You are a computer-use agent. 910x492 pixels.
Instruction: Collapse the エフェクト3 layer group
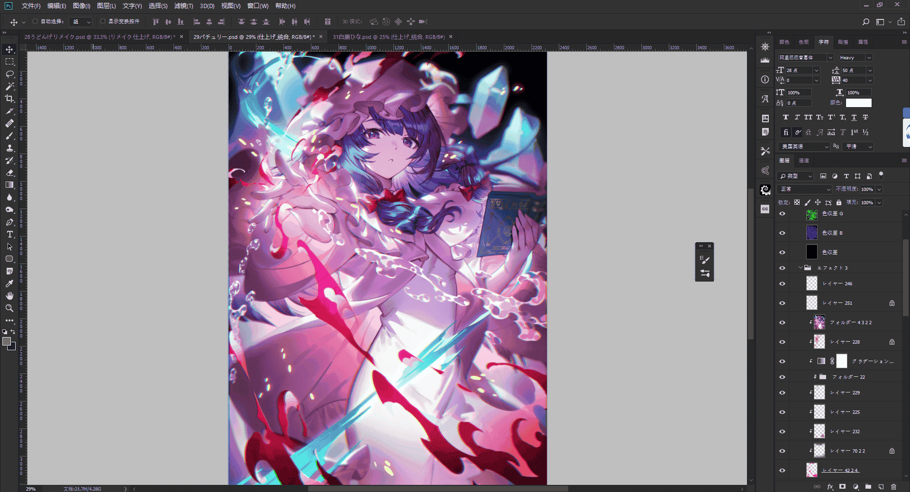pos(800,268)
